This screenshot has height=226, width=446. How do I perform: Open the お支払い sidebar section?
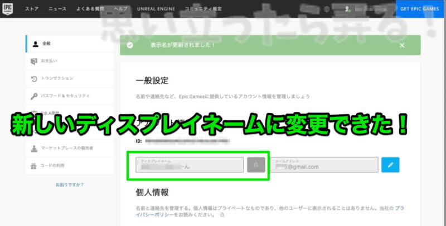tap(70, 61)
